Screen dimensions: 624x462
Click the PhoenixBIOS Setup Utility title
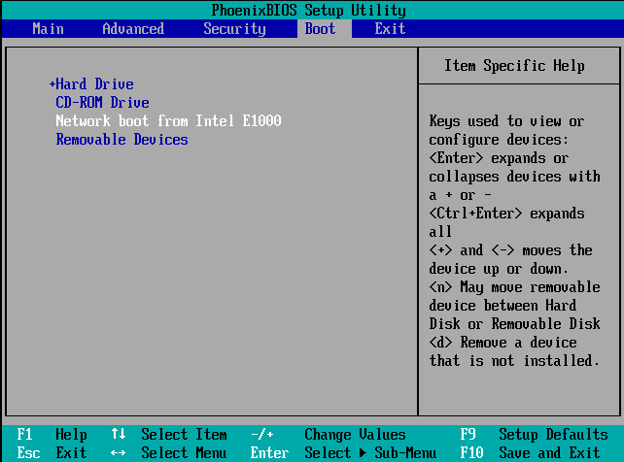309,11
